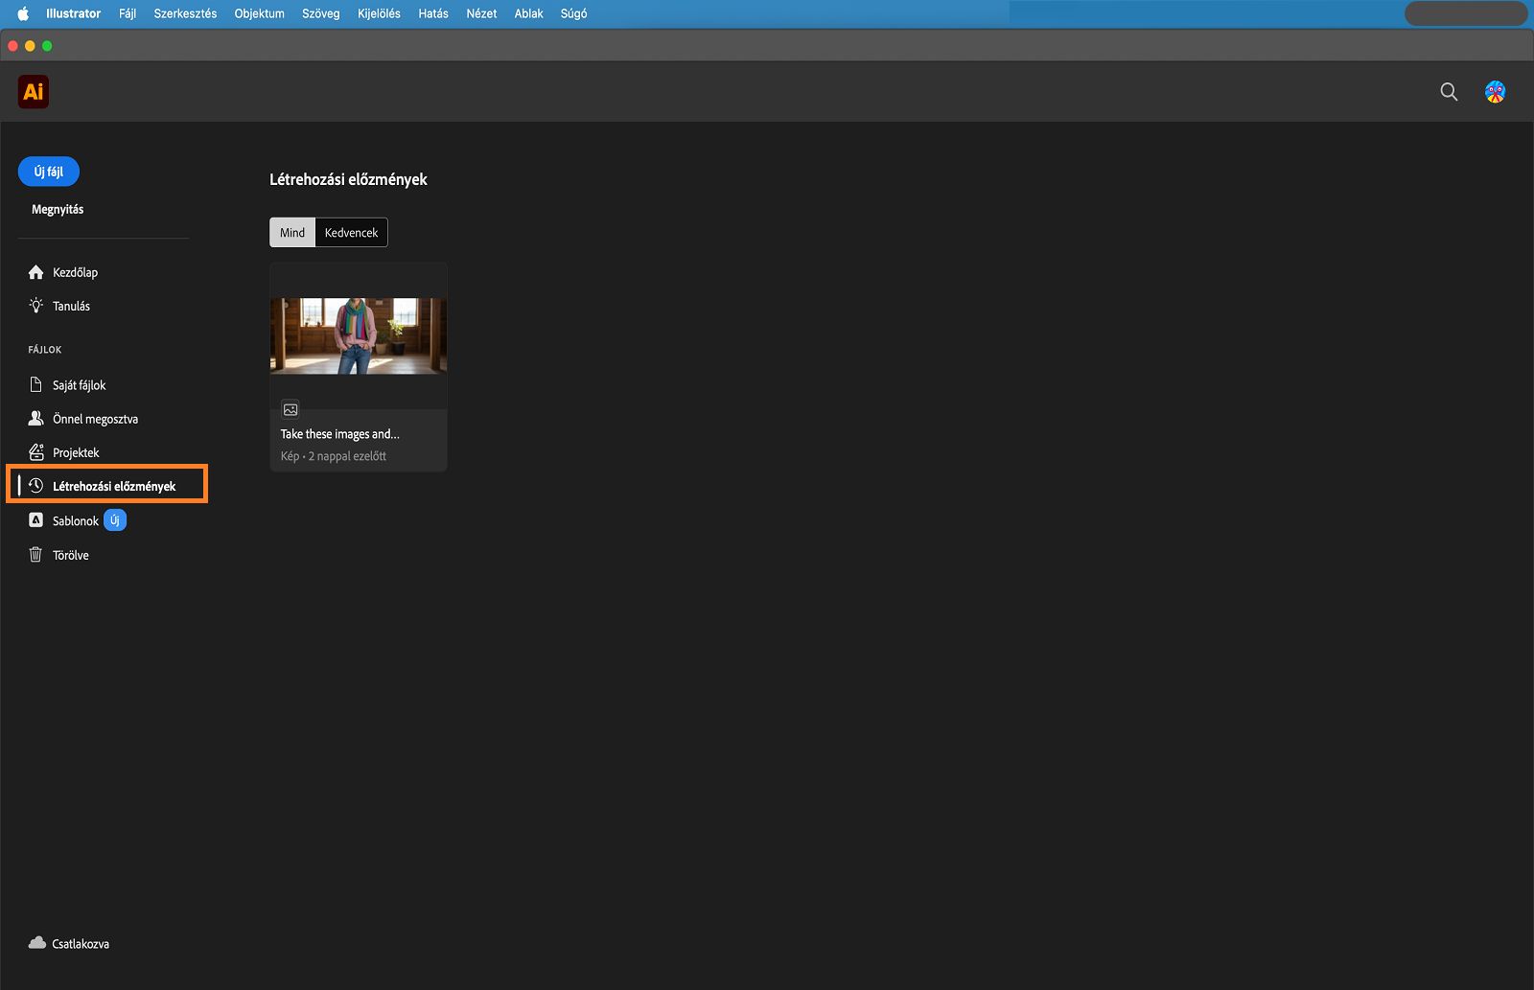The width and height of the screenshot is (1534, 990).
Task: Click the Kezdőlap home icon
Action: pos(36,272)
